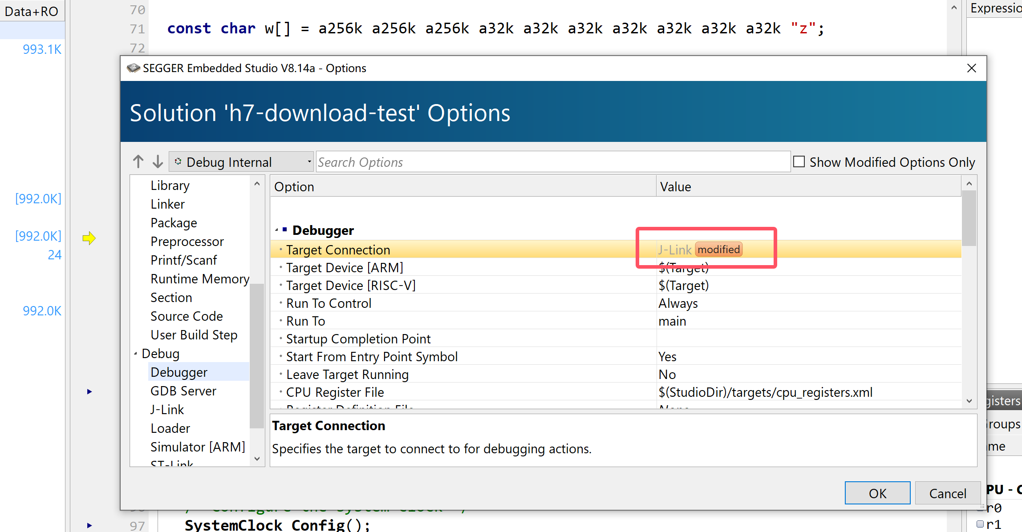
Task: Enable Show Modified Options Only
Action: 799,162
